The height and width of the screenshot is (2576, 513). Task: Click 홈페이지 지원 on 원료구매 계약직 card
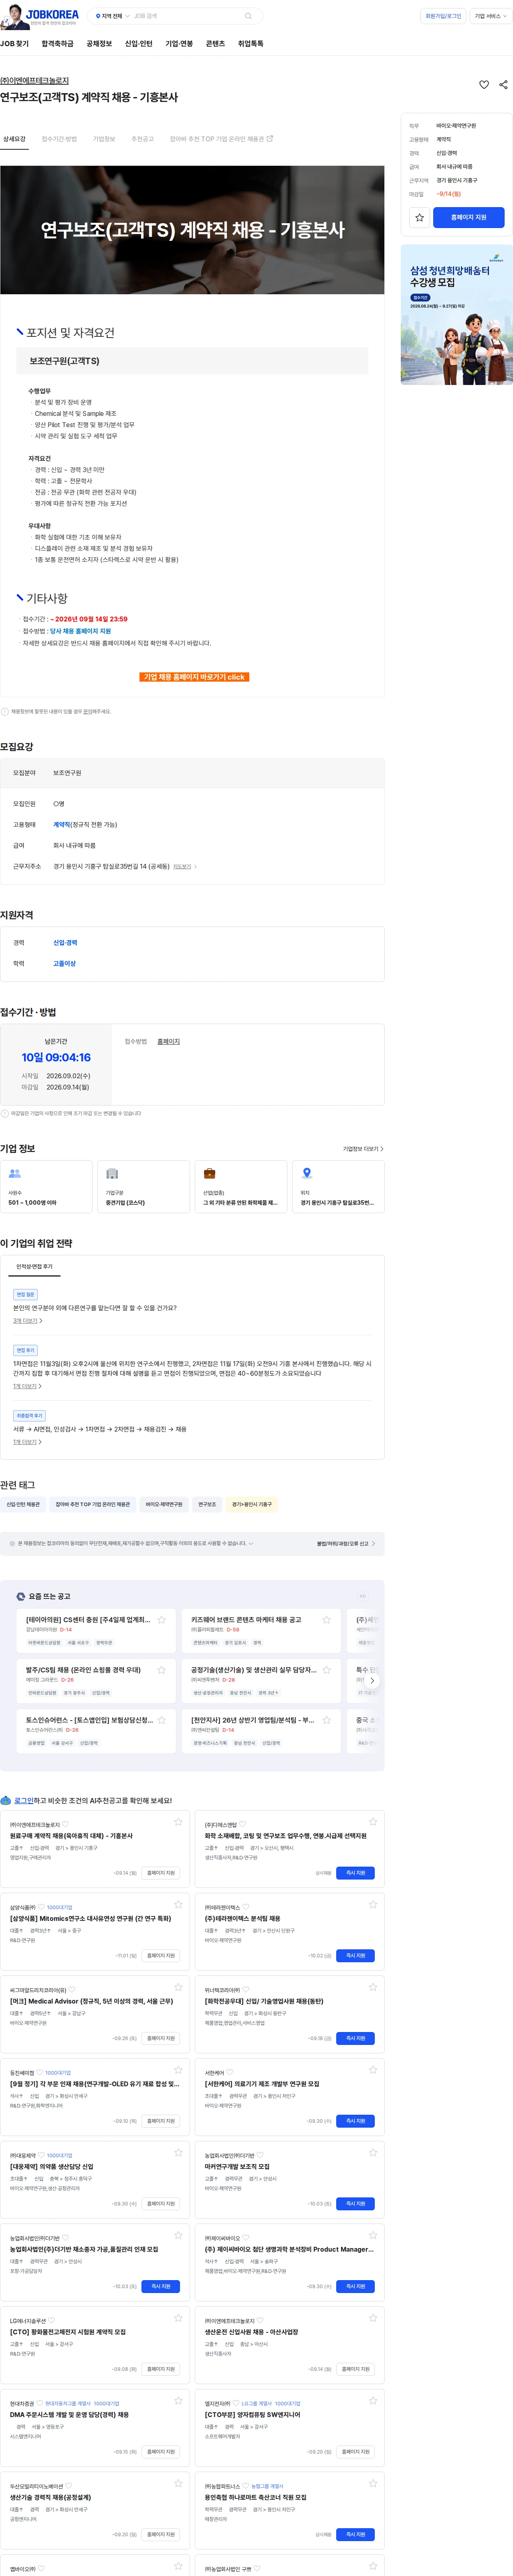click(x=161, y=1873)
